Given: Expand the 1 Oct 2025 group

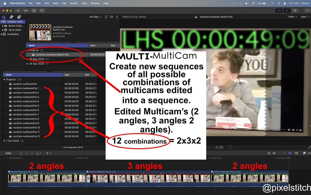Looking at the screenshot, I should pos(4,141).
